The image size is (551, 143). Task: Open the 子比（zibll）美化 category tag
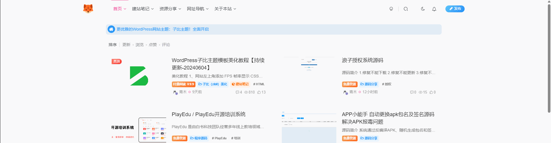click(213, 84)
